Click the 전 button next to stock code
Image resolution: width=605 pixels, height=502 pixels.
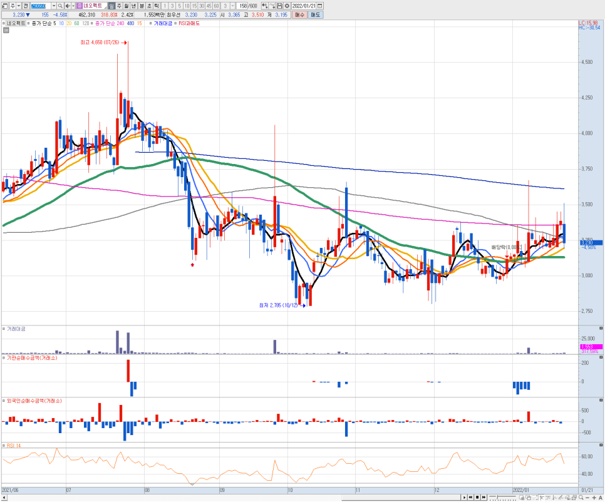click(26, 6)
